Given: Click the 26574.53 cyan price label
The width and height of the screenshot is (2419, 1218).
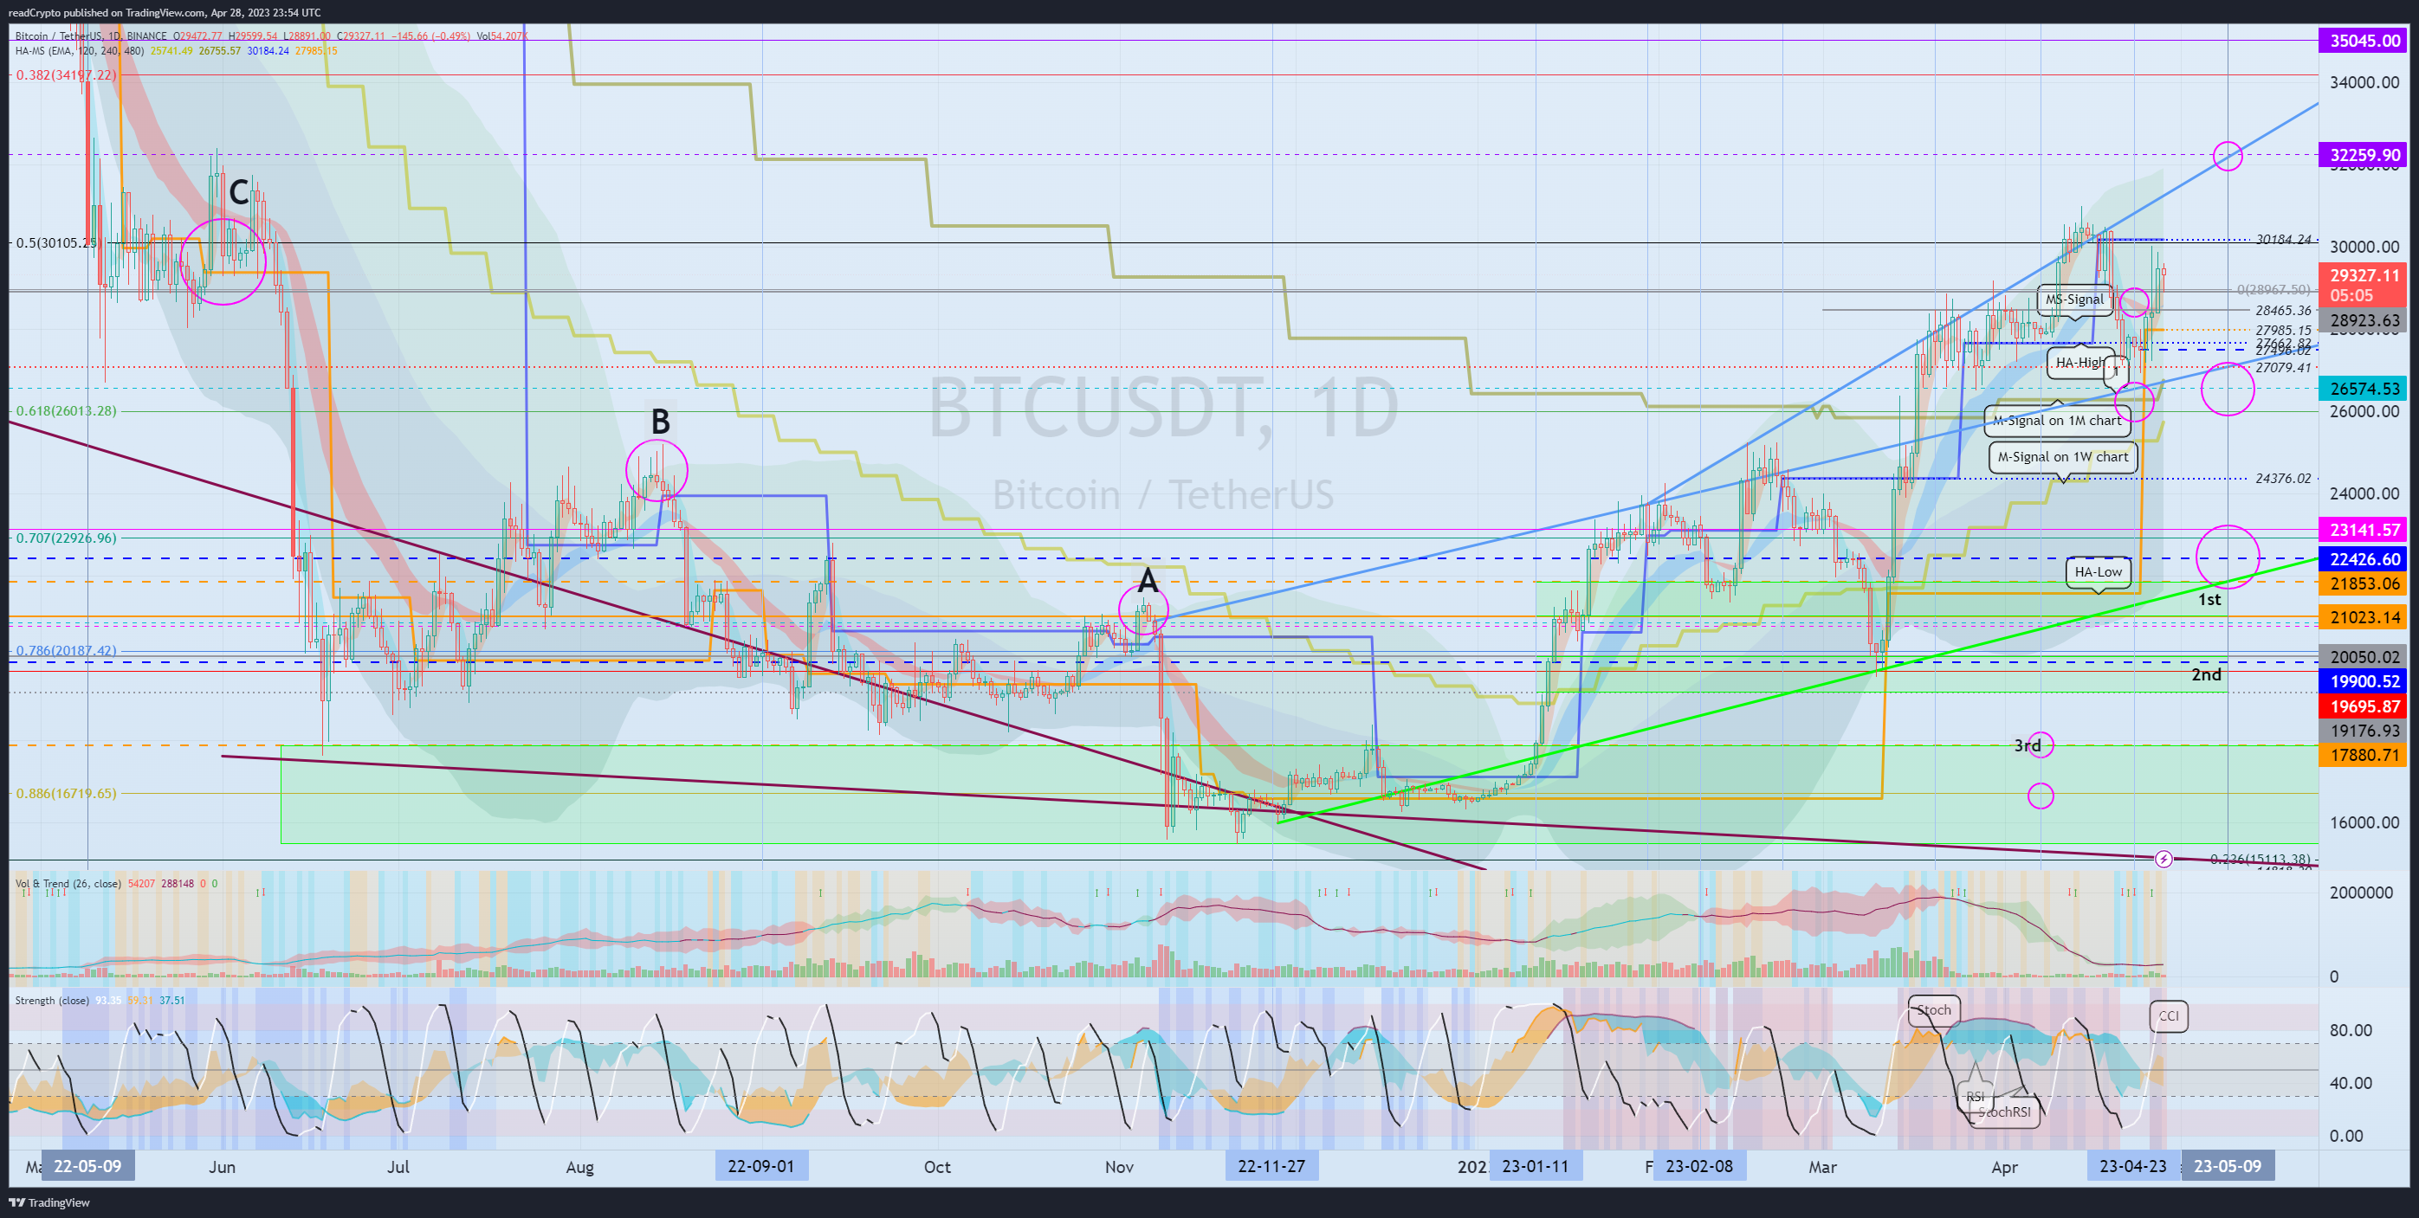Looking at the screenshot, I should [x=2363, y=389].
